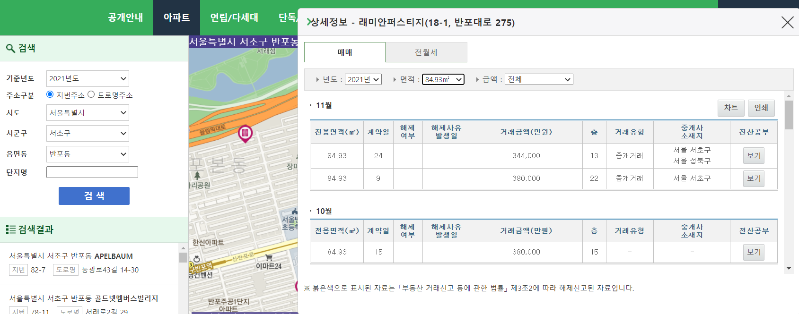Switch to the 매매 tab
The width and height of the screenshot is (799, 314).
pos(345,52)
